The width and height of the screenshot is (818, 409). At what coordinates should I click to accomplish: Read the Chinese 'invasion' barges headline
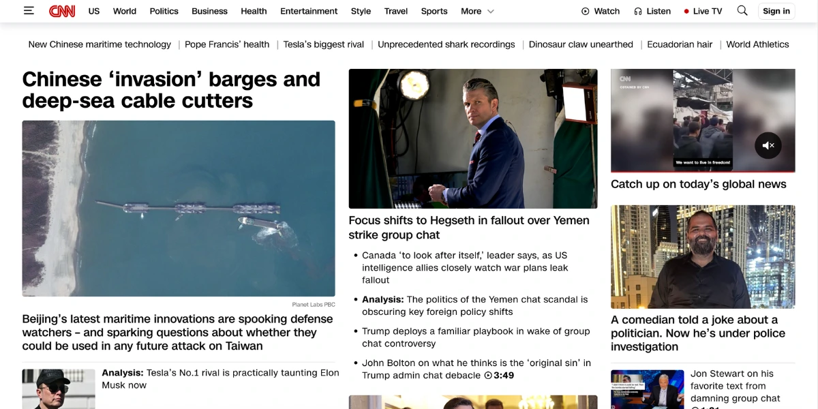point(171,90)
